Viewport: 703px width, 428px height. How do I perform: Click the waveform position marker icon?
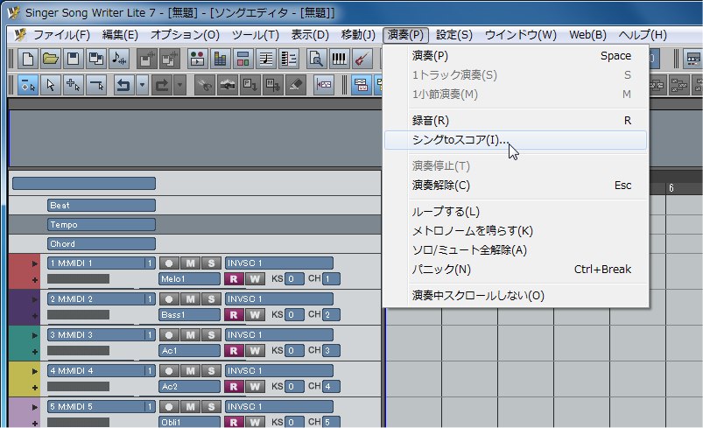[x=324, y=85]
